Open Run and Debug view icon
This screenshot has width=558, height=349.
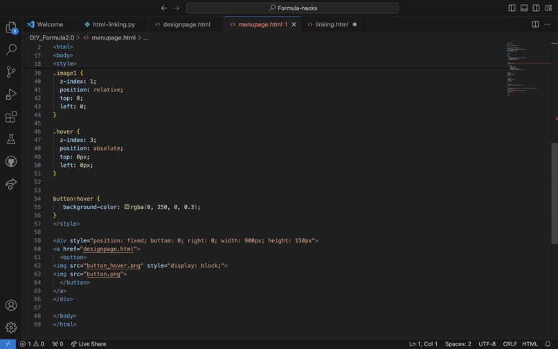[11, 94]
